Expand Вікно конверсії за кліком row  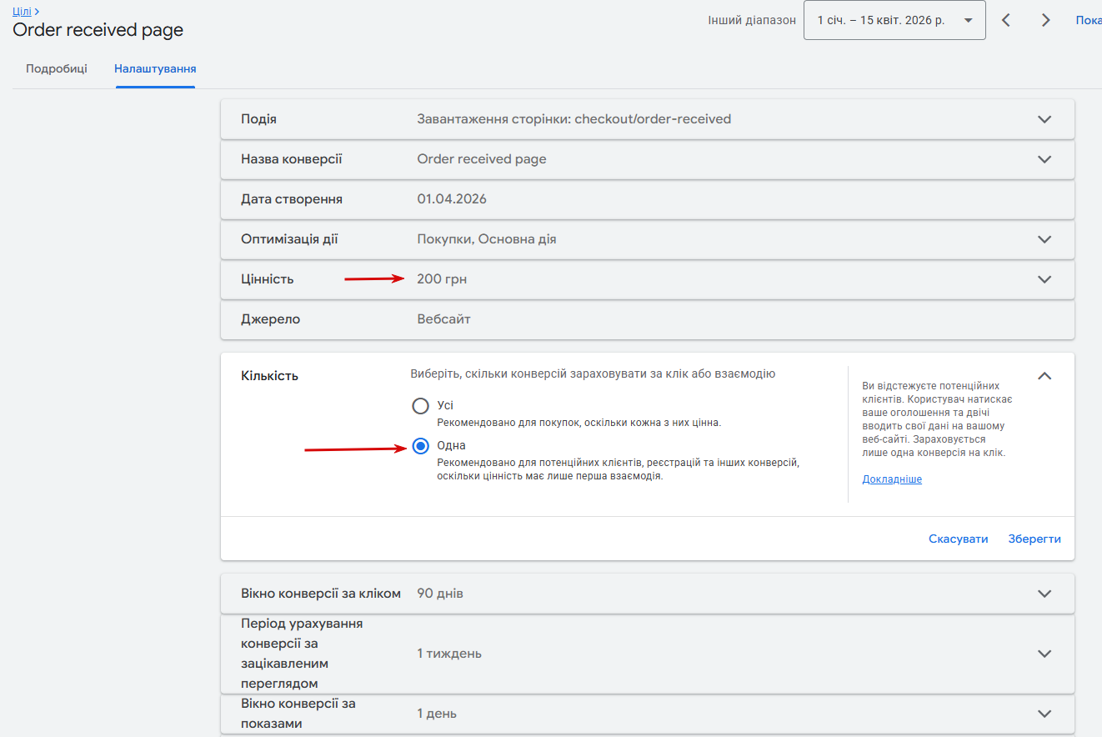point(1044,594)
